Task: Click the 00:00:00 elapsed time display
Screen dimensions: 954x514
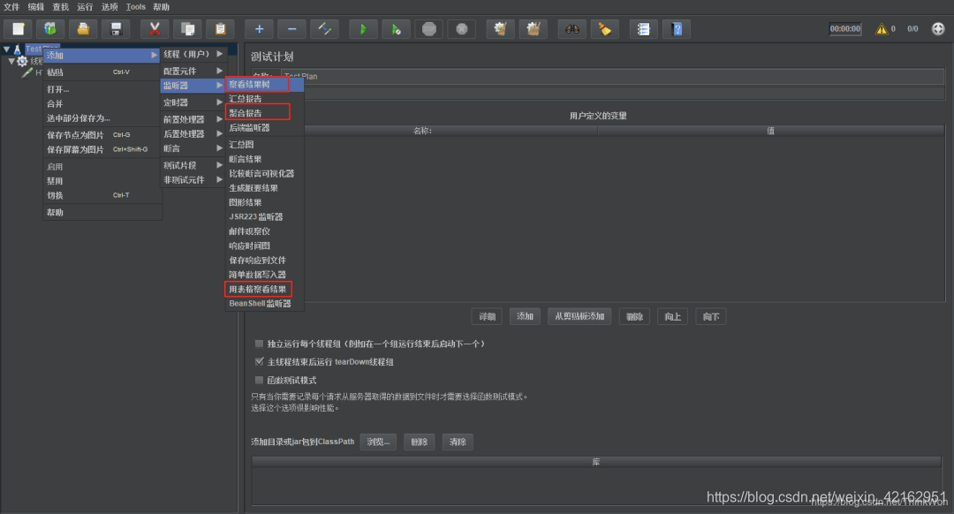Action: point(845,28)
